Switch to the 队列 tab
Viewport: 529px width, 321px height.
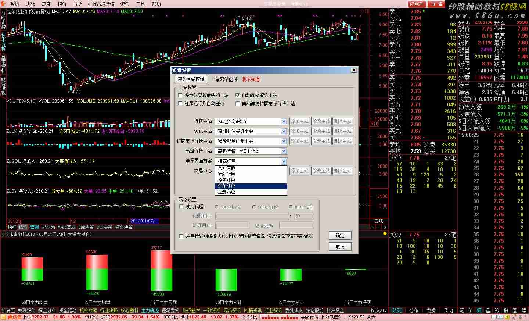(x=397, y=311)
